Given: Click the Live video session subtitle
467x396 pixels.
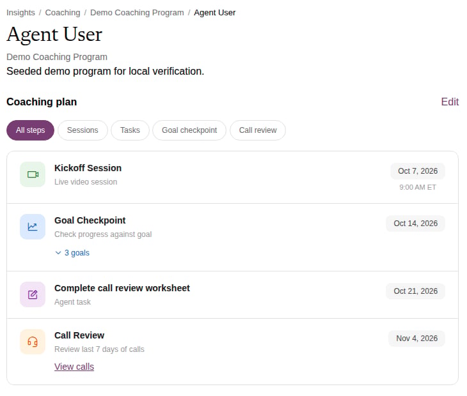Looking at the screenshot, I should pos(86,182).
